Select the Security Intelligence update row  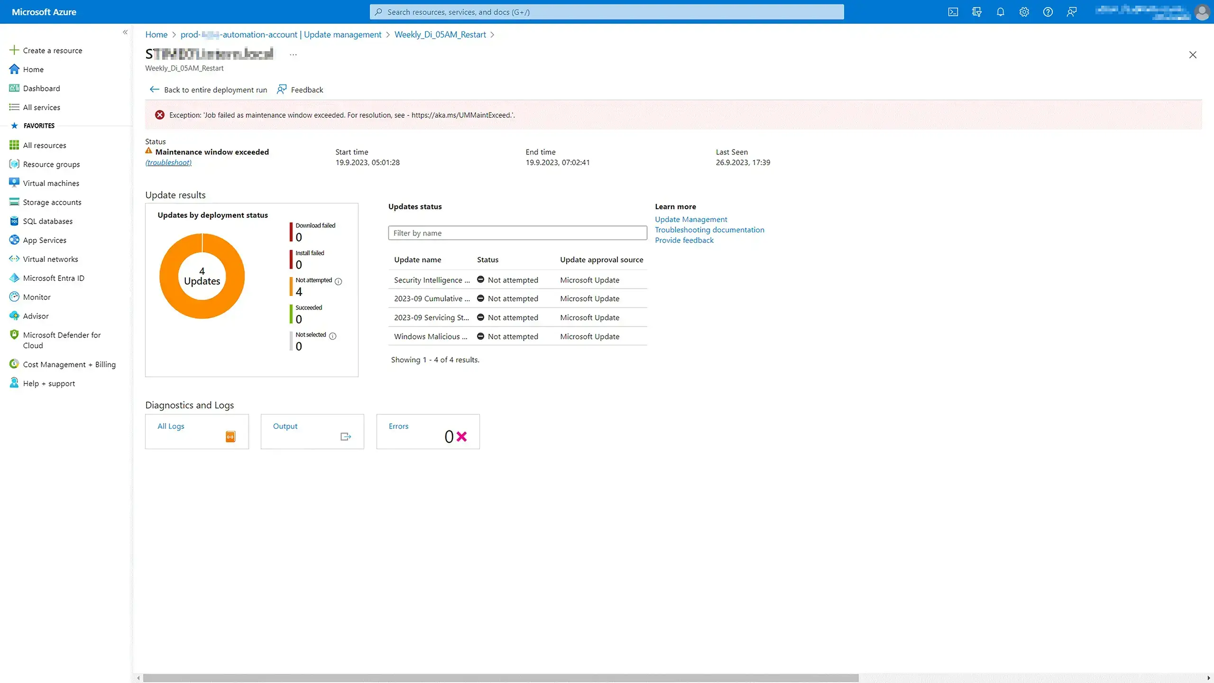[517, 280]
